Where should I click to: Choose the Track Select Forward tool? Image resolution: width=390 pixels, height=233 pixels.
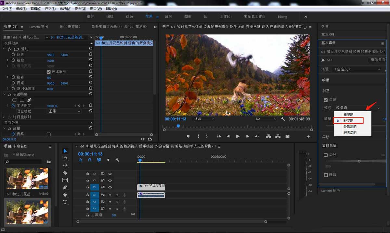coord(65,158)
